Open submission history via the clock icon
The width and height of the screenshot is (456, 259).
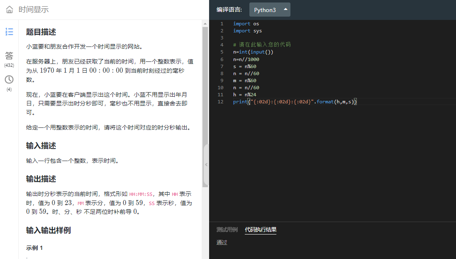[9, 79]
